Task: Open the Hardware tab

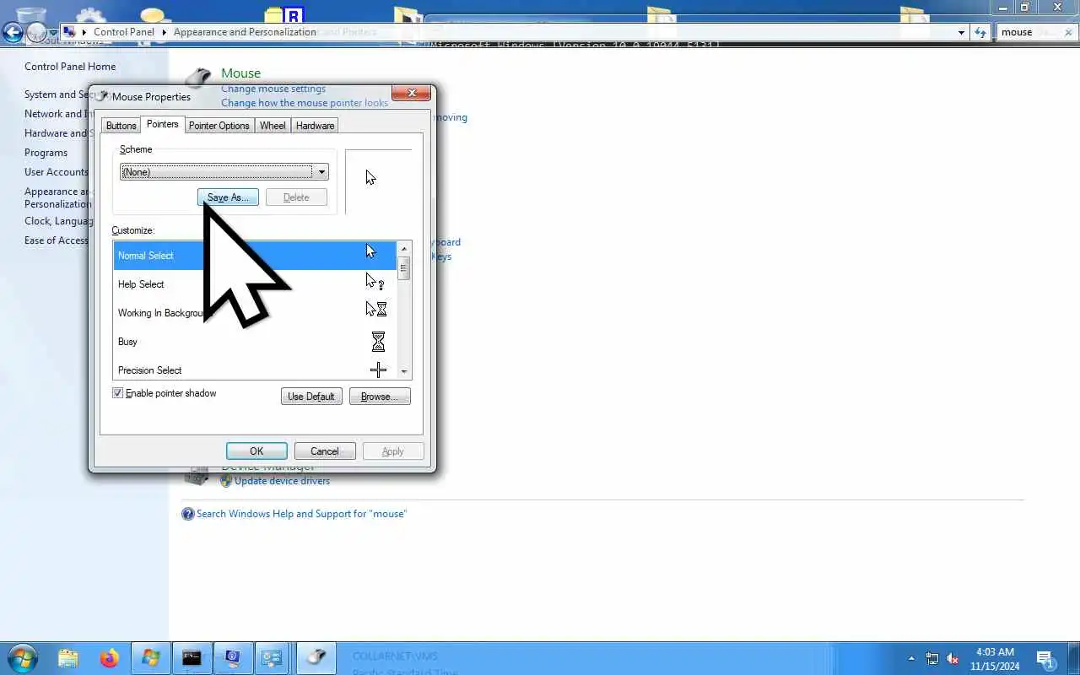Action: pos(315,126)
